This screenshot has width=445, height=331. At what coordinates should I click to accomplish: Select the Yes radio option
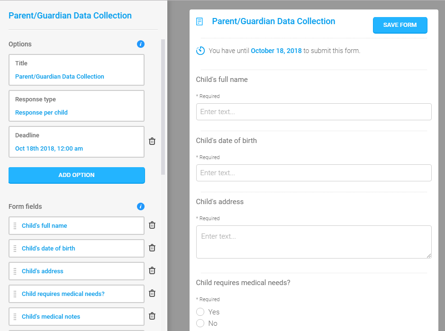click(x=200, y=312)
